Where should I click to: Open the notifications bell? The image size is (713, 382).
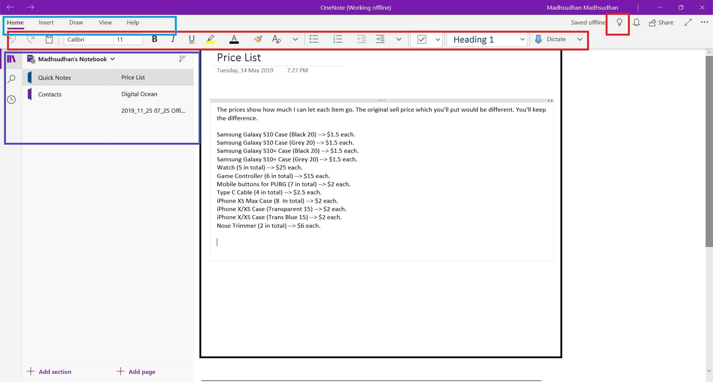click(x=636, y=23)
